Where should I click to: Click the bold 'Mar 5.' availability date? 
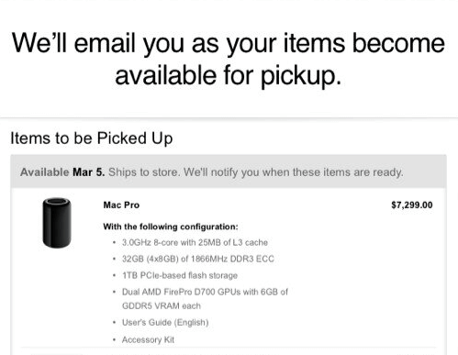(89, 172)
